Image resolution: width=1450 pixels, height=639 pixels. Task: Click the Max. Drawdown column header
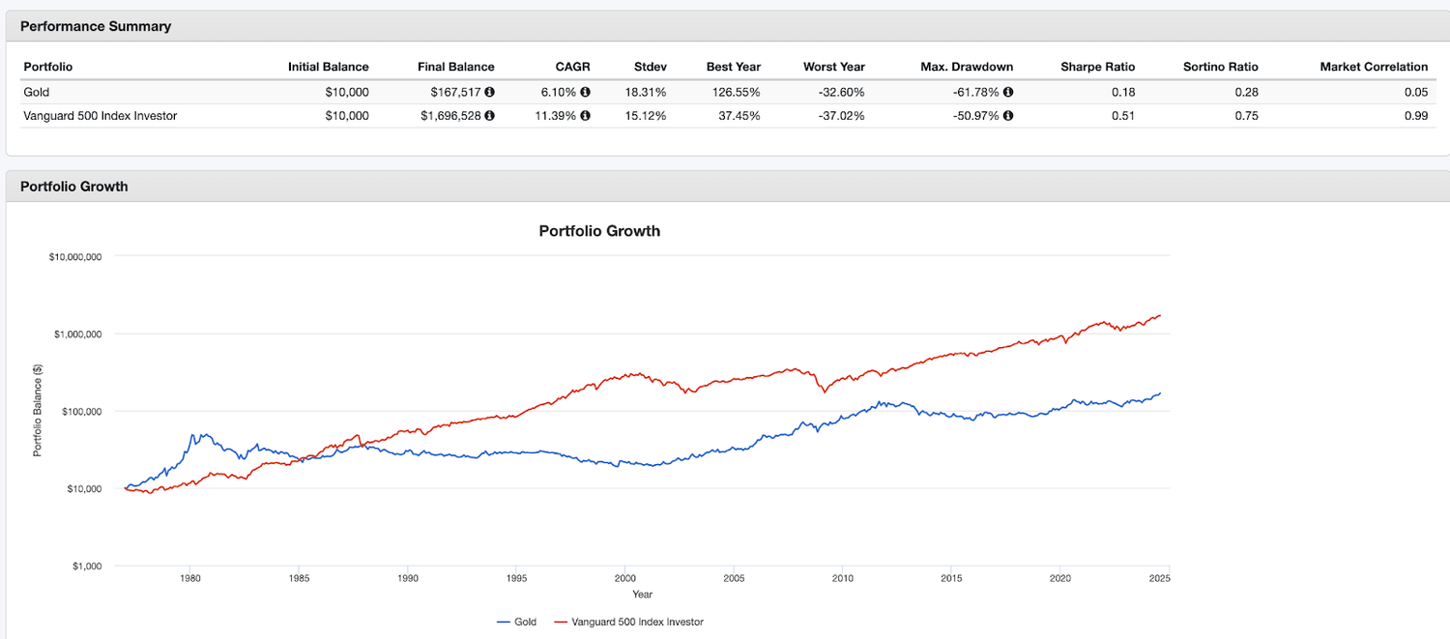(x=967, y=66)
